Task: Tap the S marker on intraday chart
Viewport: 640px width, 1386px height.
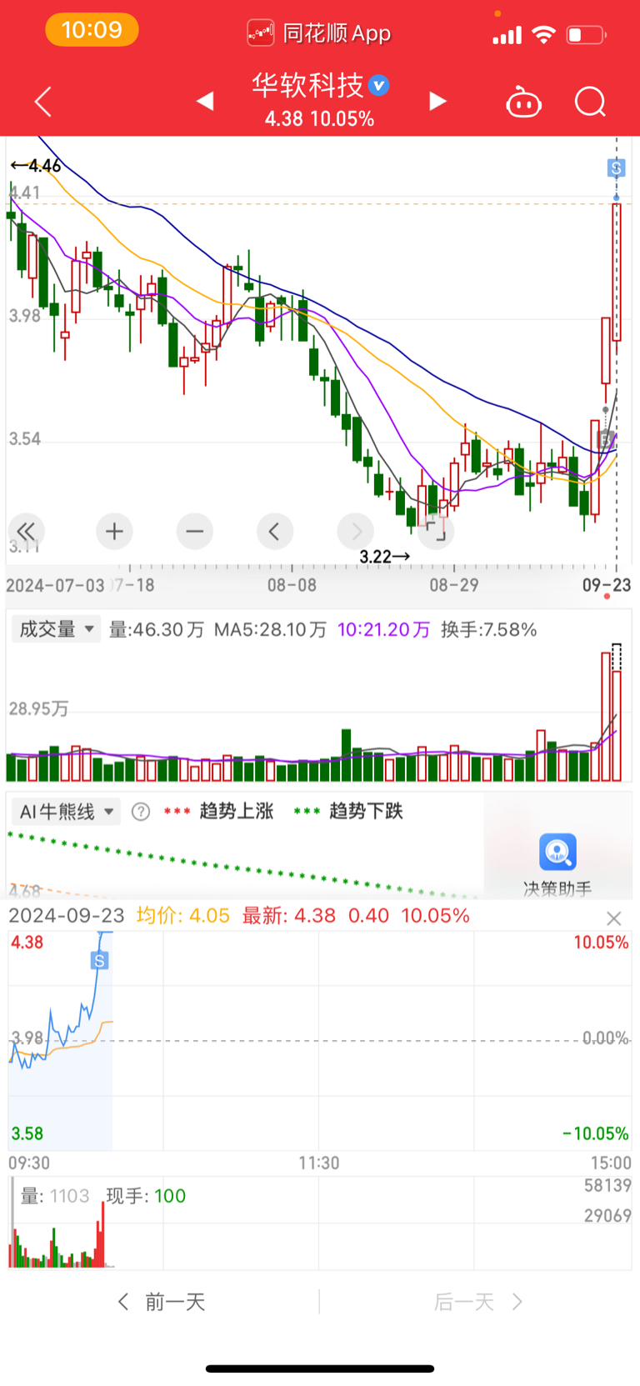Action: 99,960
